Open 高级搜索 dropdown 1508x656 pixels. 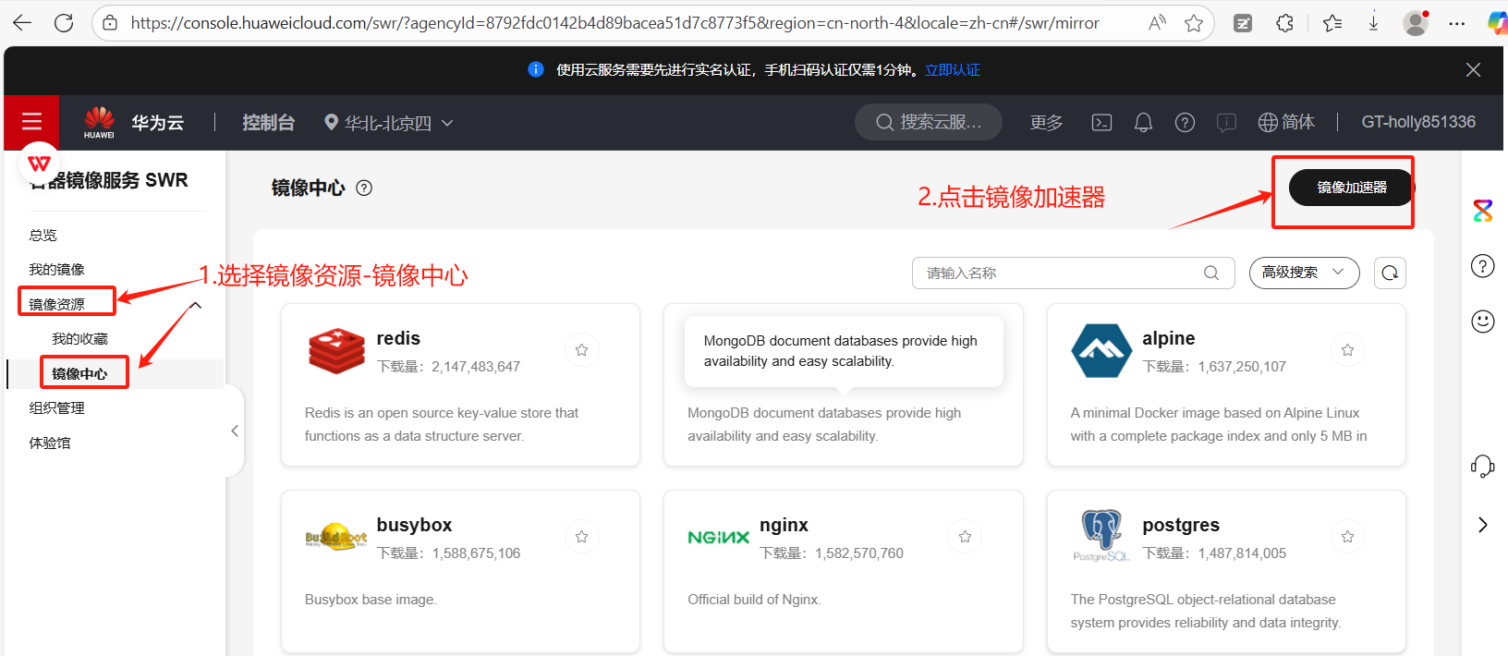click(1304, 273)
